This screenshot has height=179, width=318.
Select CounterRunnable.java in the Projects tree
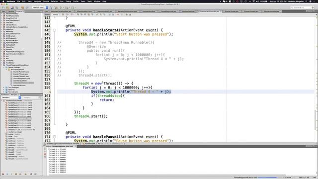21,72
